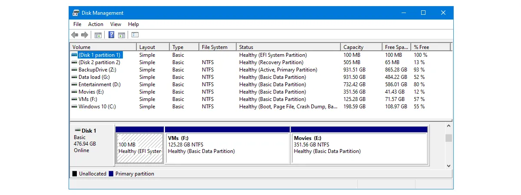Click the Forward arrow toolbar icon
The image size is (521, 195).
coord(85,35)
